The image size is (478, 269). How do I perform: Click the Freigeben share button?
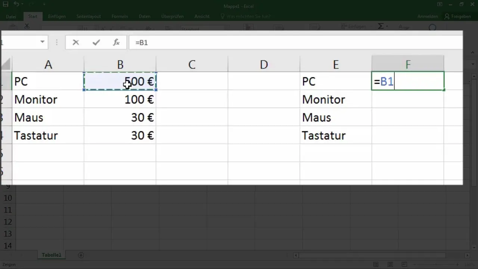click(x=457, y=16)
